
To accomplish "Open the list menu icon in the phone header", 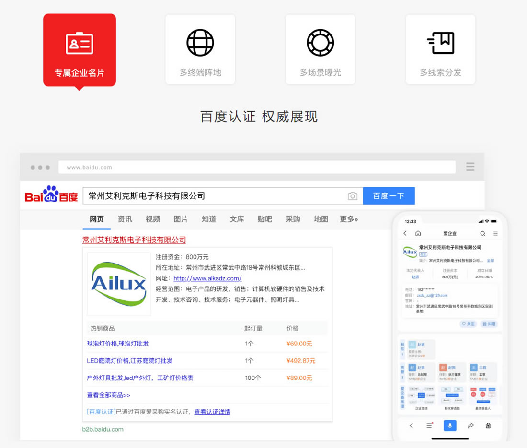I will pyautogui.click(x=495, y=233).
